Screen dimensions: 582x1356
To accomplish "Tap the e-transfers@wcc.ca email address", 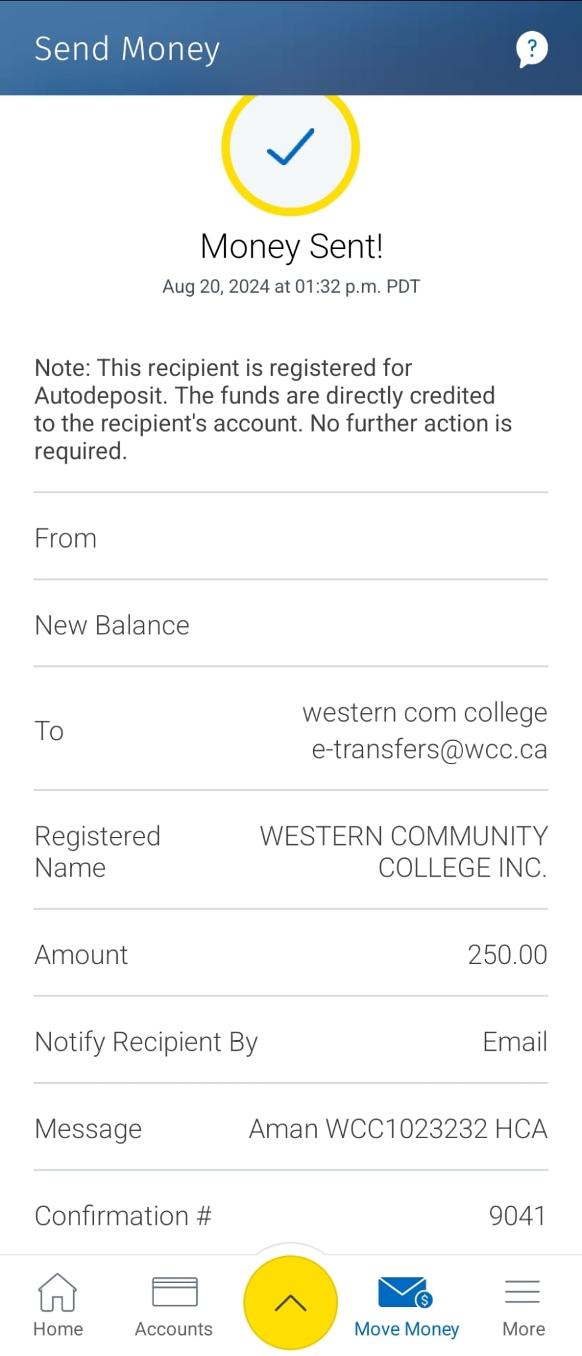I will point(429,750).
